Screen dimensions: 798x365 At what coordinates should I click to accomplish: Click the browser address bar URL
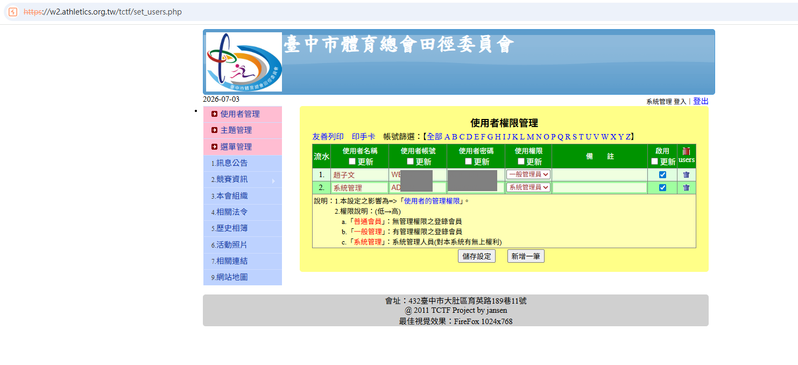click(103, 12)
